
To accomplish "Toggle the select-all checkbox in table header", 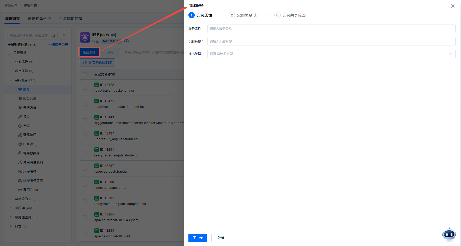I will tap(85, 74).
